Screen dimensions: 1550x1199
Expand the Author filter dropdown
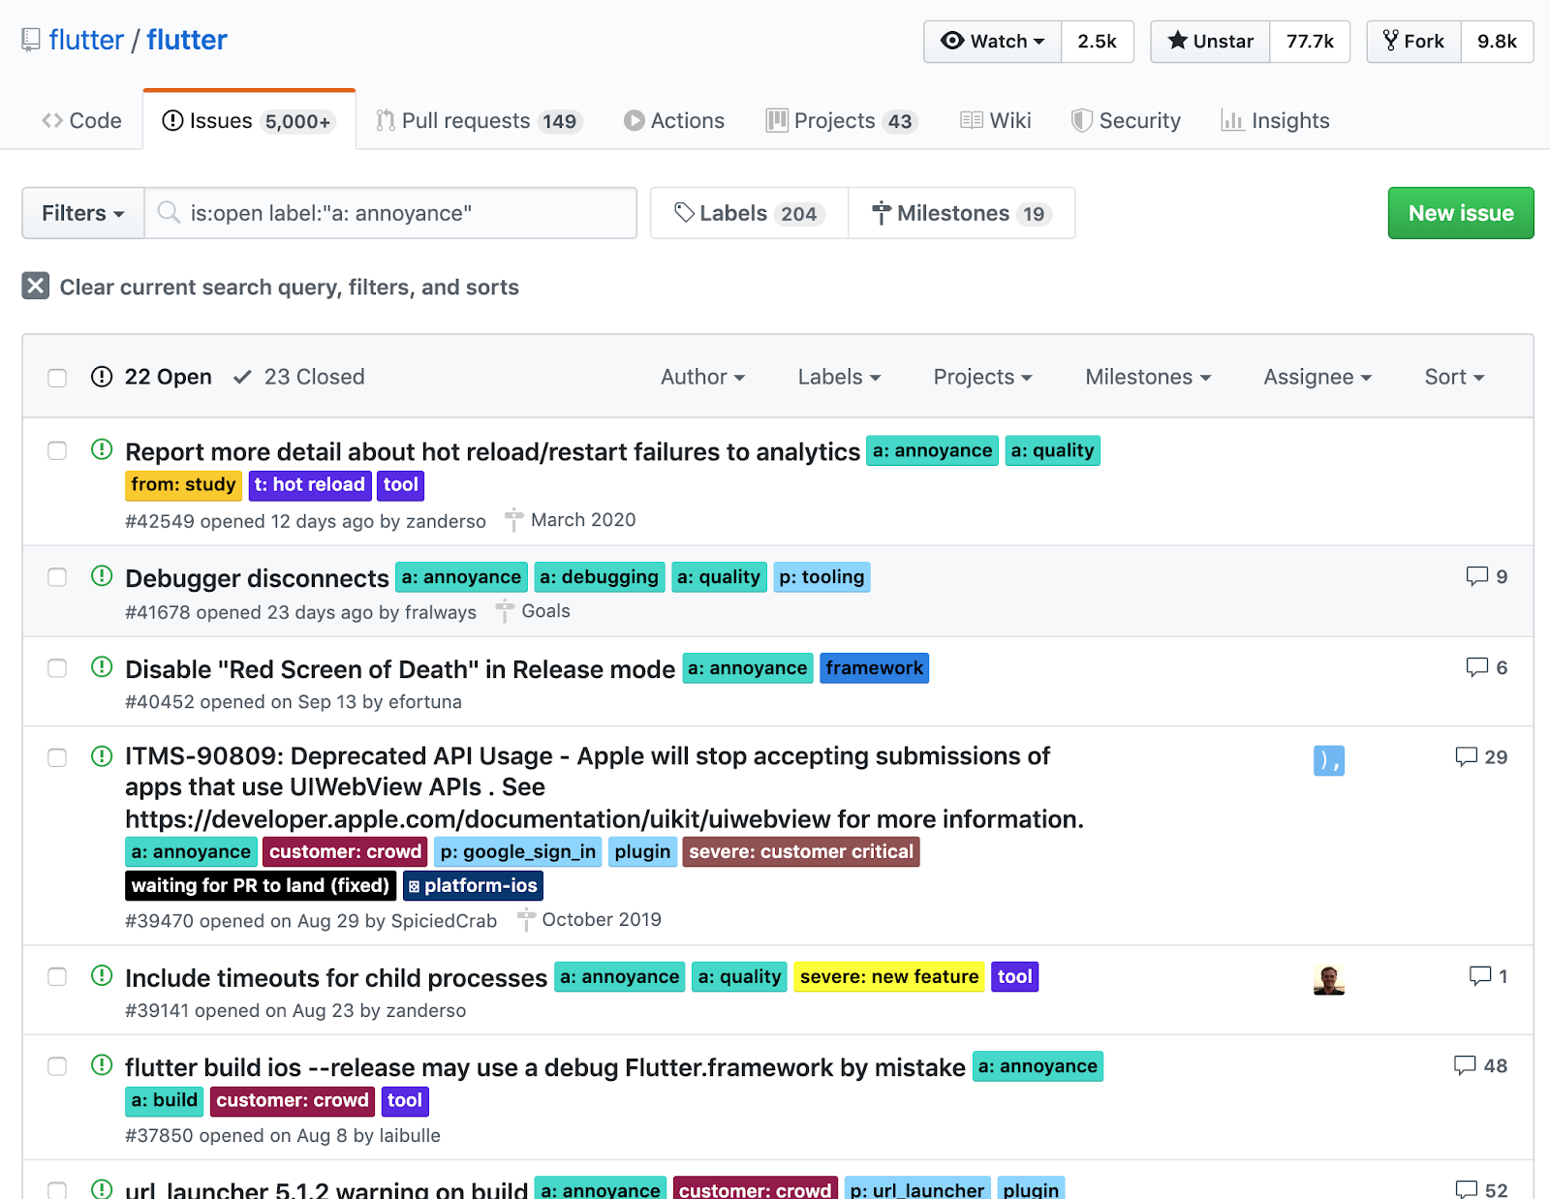coord(702,377)
